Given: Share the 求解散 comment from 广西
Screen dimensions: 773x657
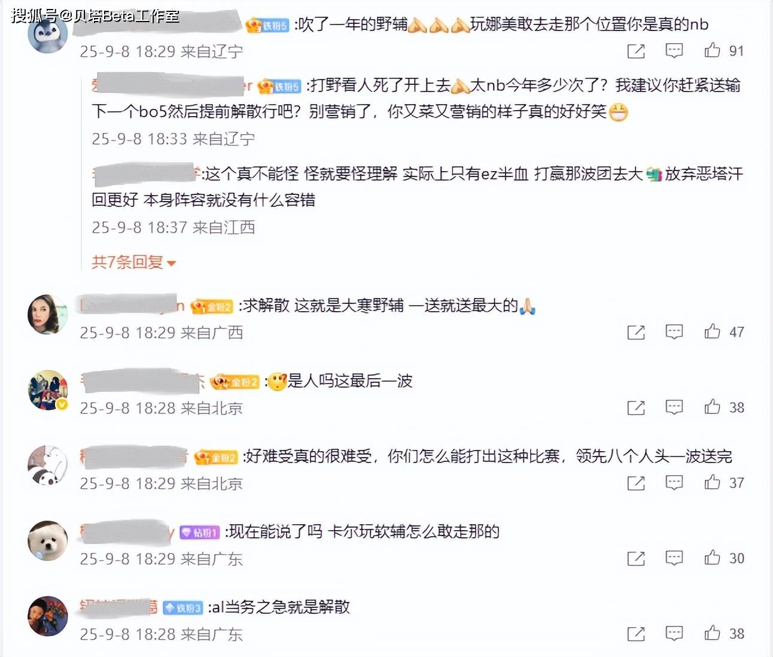Looking at the screenshot, I should 635,332.
